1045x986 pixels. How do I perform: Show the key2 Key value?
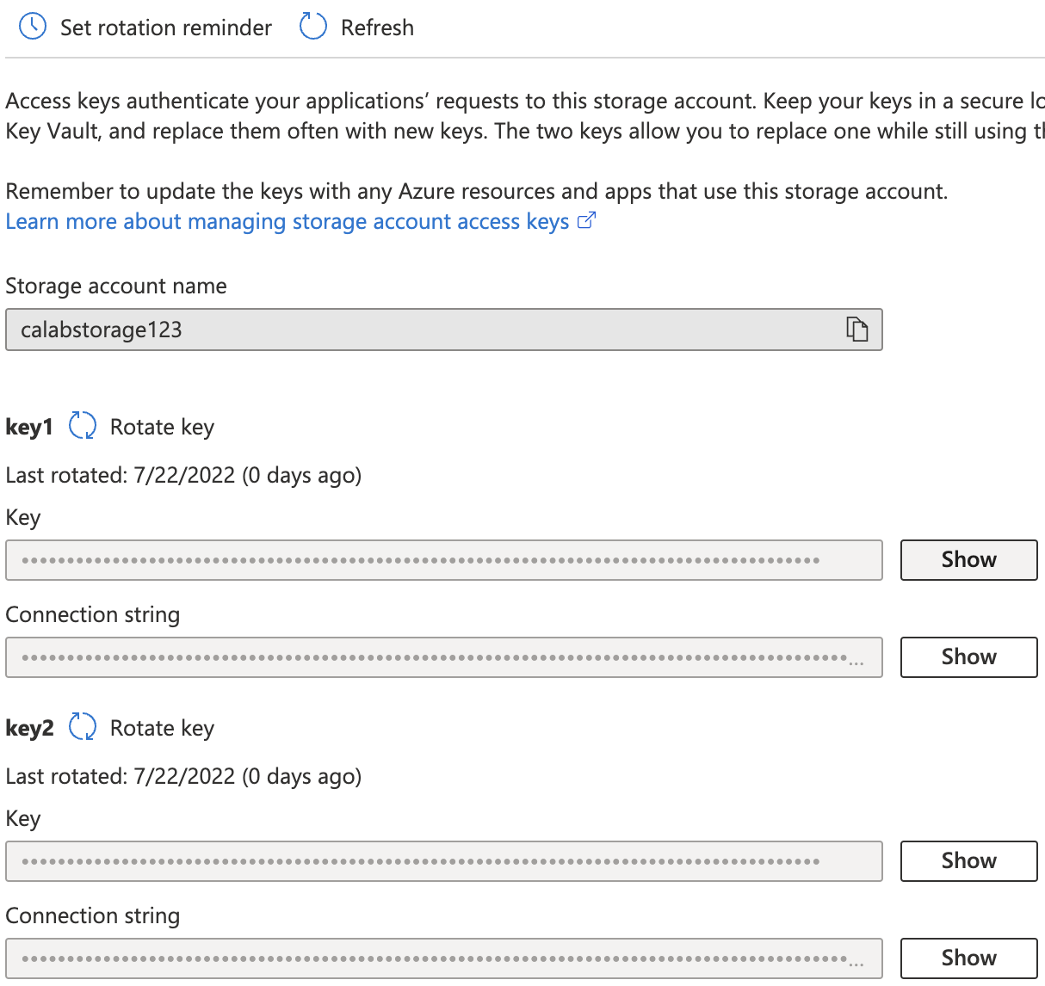(x=969, y=861)
